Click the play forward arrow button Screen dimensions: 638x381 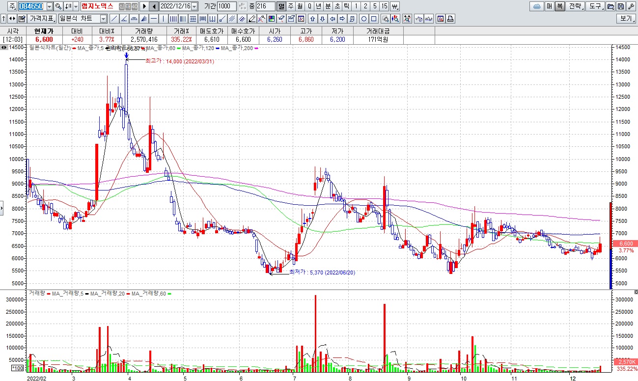[x=144, y=6]
